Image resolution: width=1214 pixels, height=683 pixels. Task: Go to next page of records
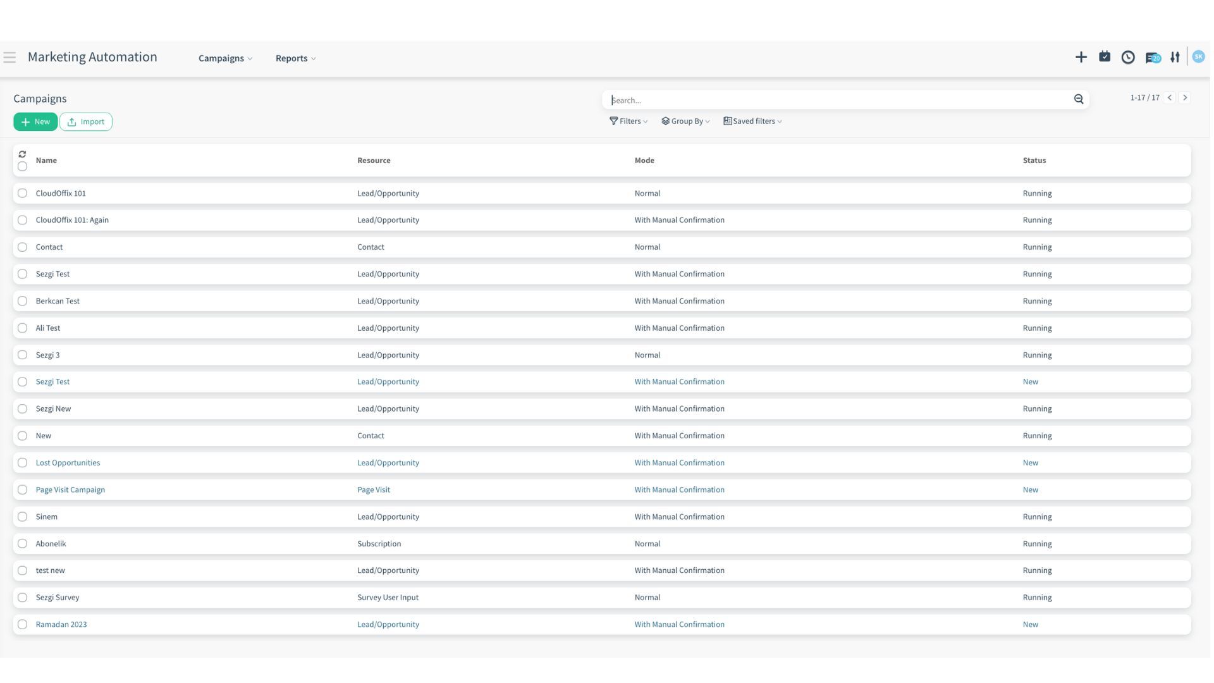point(1185,98)
